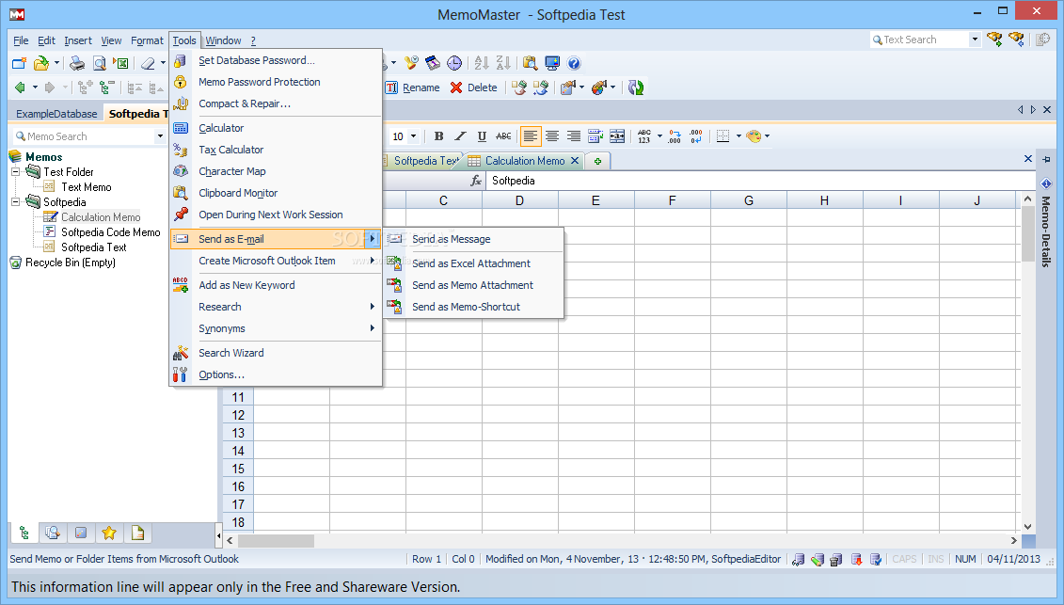This screenshot has width=1064, height=605.
Task: Align text left in toolbar
Action: click(531, 135)
